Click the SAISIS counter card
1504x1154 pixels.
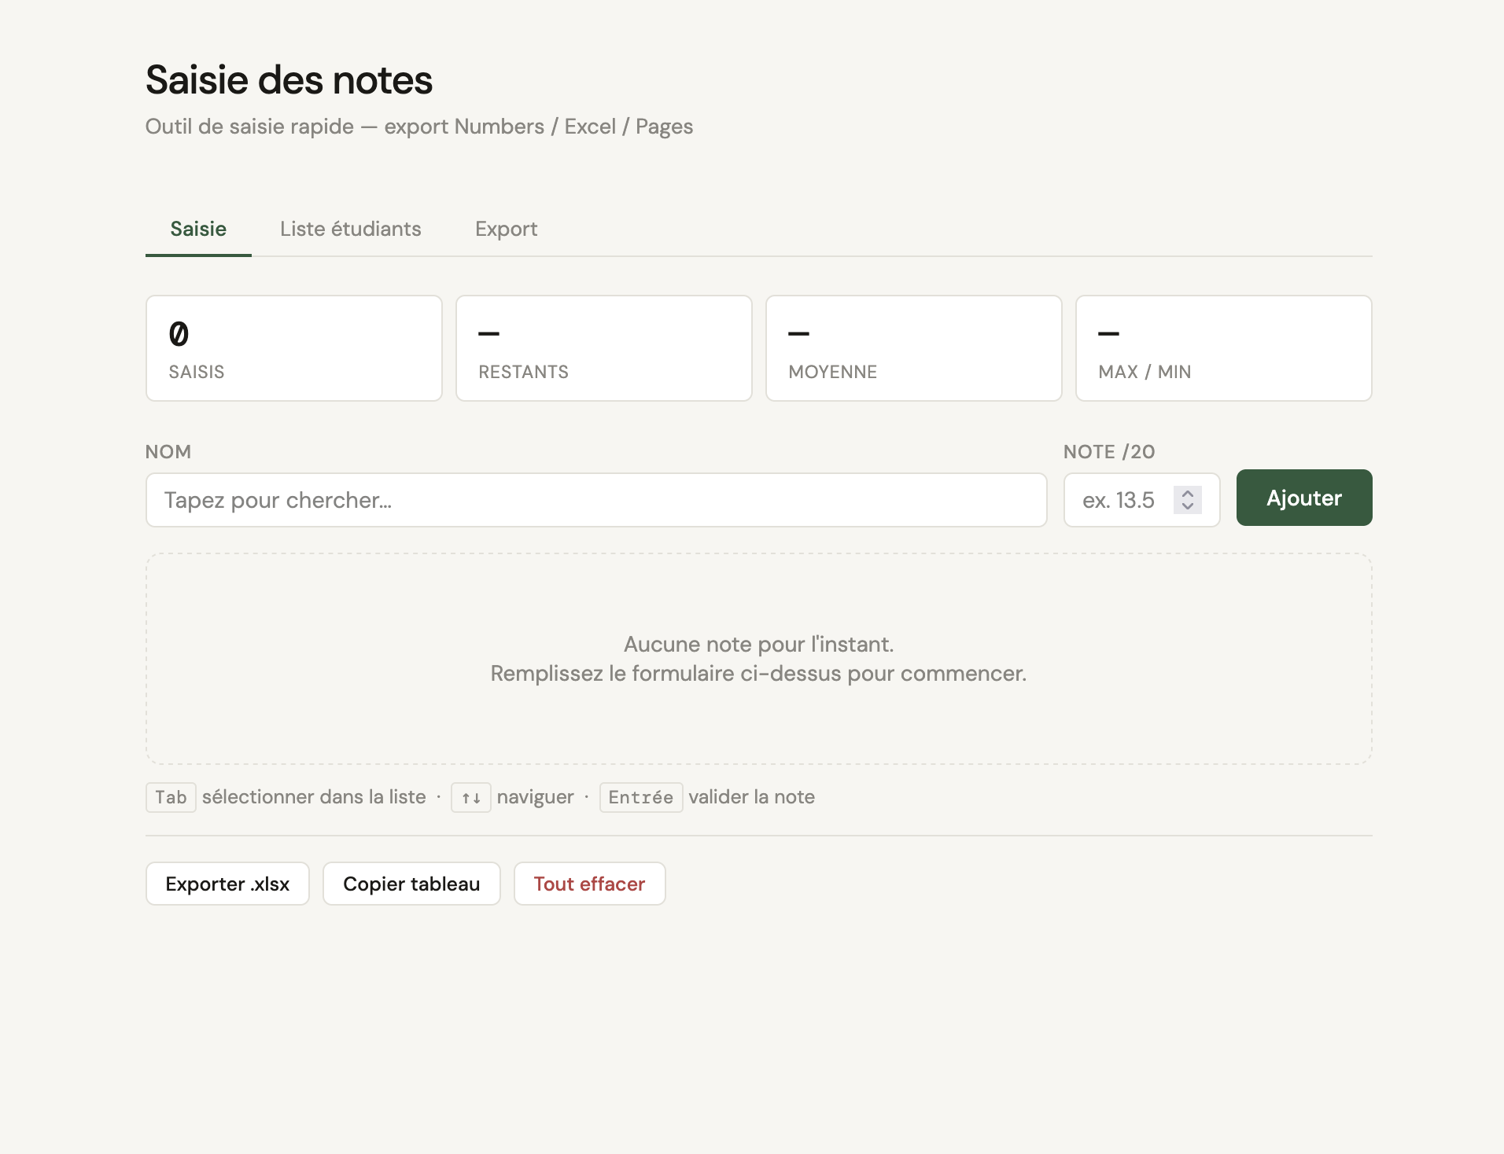tap(293, 348)
